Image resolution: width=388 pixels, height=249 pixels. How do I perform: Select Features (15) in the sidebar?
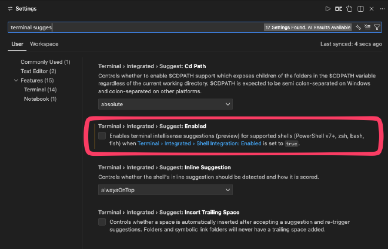37,80
